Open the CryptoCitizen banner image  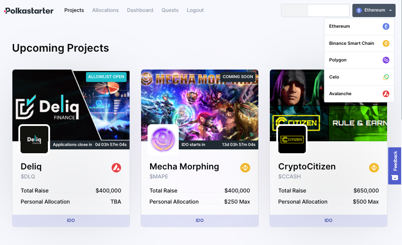click(328, 105)
